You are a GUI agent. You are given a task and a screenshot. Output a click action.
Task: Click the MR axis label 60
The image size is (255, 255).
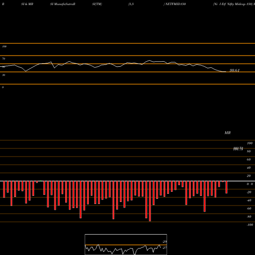click(249, 160)
